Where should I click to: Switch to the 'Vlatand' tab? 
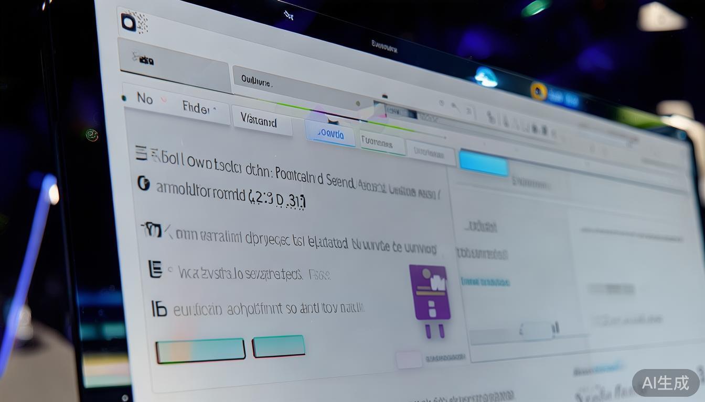pyautogui.click(x=261, y=121)
